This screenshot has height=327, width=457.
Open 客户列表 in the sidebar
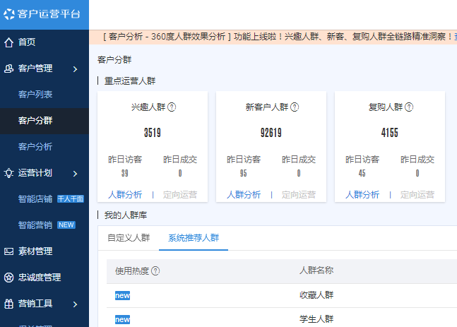(x=35, y=95)
